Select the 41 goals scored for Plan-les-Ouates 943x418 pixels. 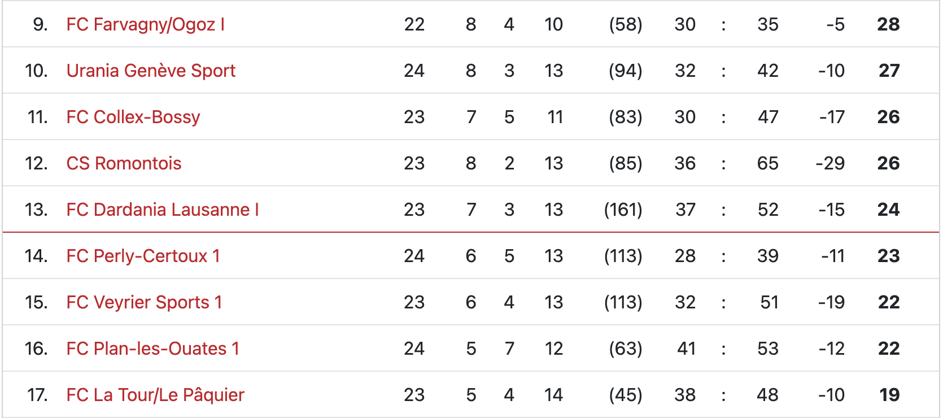click(x=686, y=349)
